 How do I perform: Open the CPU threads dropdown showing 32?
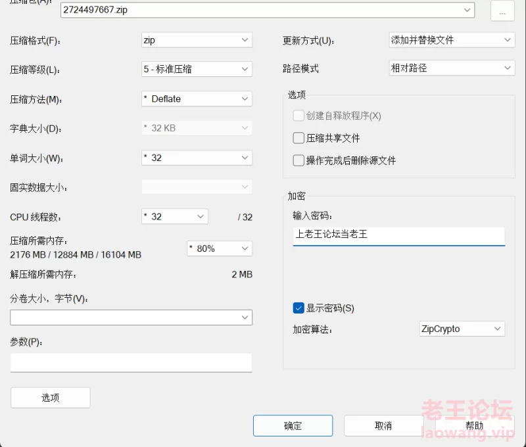[175, 217]
